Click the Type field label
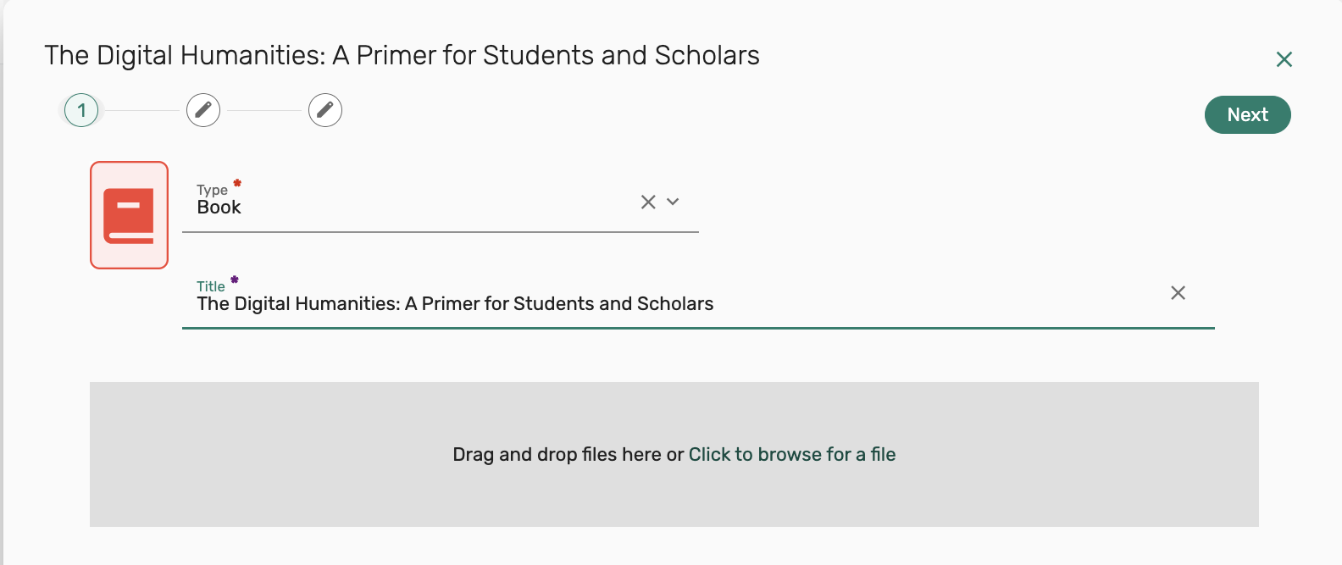Screen dimensions: 1342x565 click(212, 190)
